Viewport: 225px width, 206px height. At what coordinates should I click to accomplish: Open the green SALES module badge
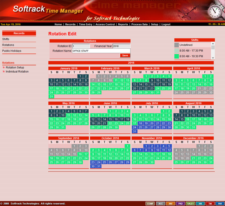click(190, 203)
